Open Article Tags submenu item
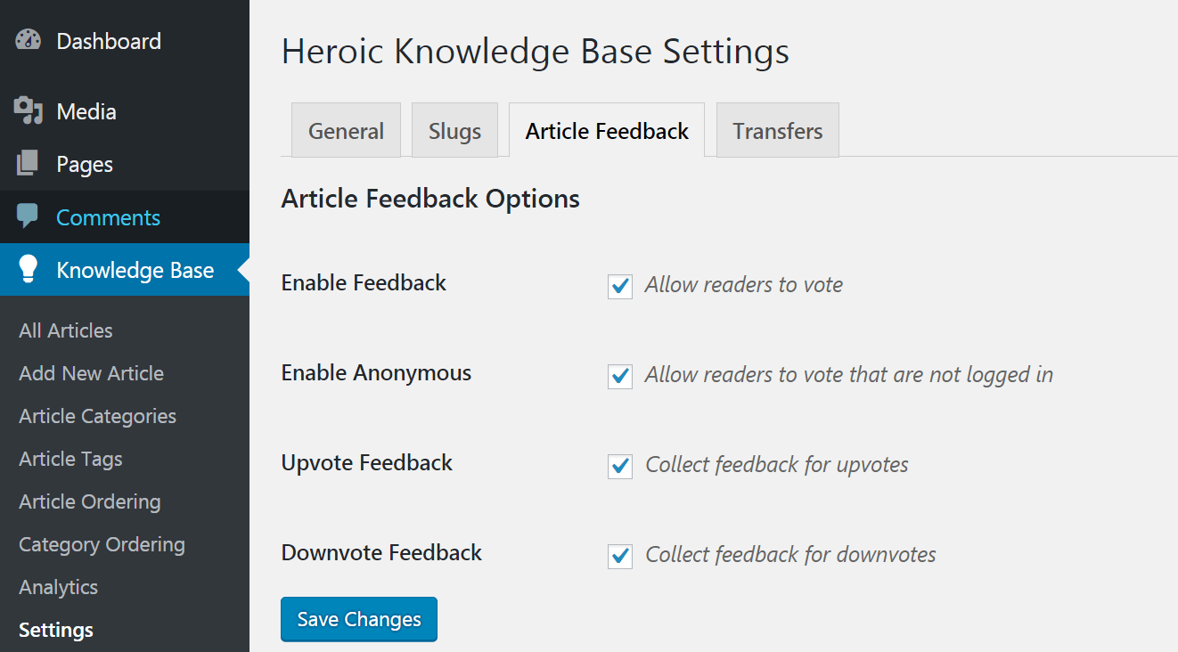Screen dimensions: 1178x652 (70, 459)
